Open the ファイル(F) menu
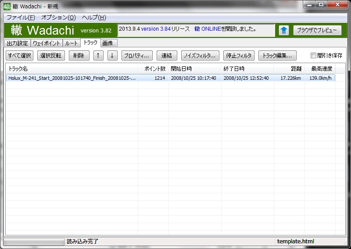The height and width of the screenshot is (249, 351). 21,18
